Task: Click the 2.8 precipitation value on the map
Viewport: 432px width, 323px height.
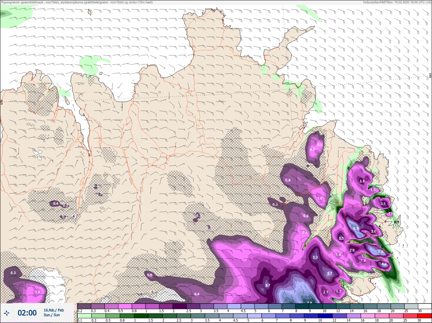Action: pos(362,181)
